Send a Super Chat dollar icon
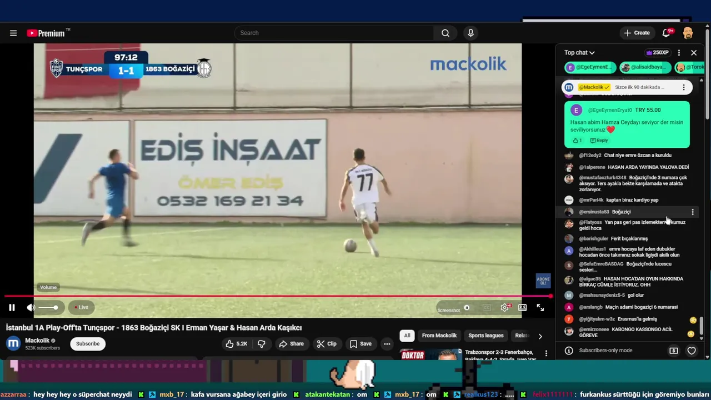The image size is (711, 400). point(674,351)
